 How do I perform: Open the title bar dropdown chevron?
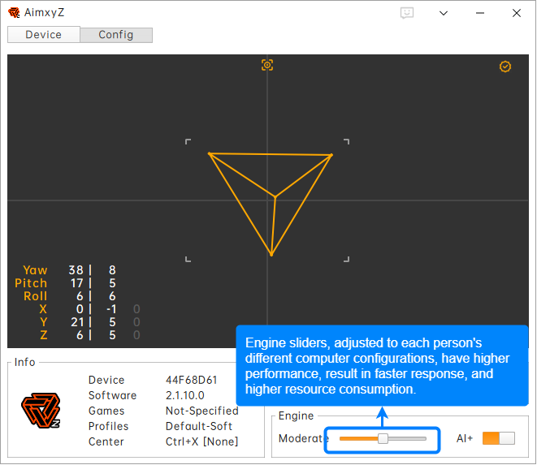[444, 13]
